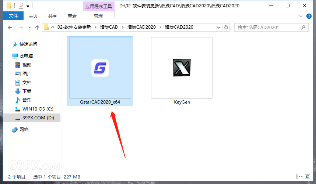Viewport: 316px width, 184px height.
Task: Expand the breadcrumb arrow after 02-软件安装更新
Action: point(95,27)
